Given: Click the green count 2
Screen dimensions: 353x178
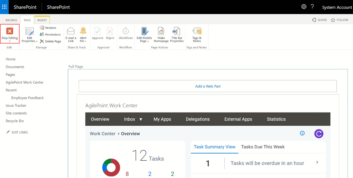Looking at the screenshot, I should pos(172,174).
